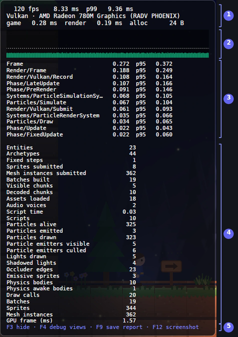Select the "Mesh instances submitted" label
The image size is (238, 337).
46,173
